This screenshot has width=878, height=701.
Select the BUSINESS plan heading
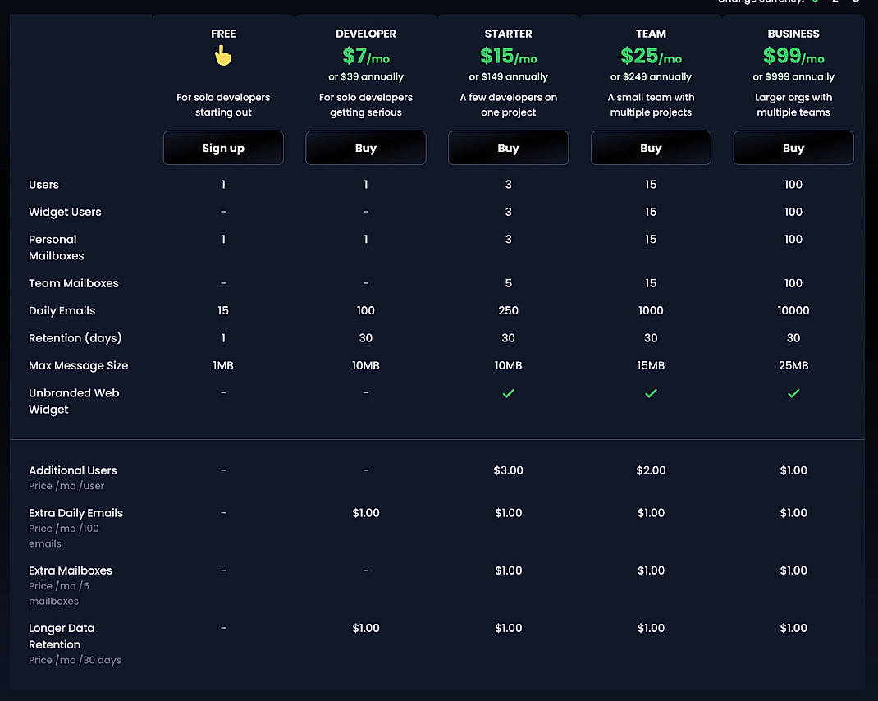click(793, 34)
